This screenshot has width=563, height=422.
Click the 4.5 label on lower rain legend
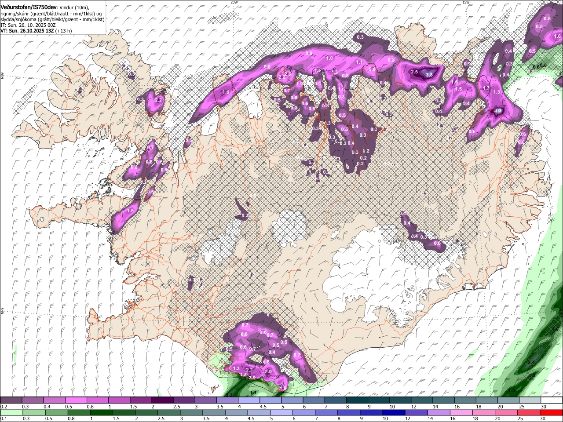tap(251, 418)
